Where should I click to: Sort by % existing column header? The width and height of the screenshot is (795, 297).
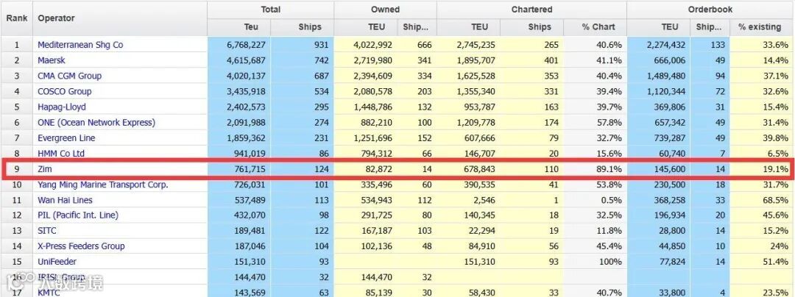coord(760,27)
